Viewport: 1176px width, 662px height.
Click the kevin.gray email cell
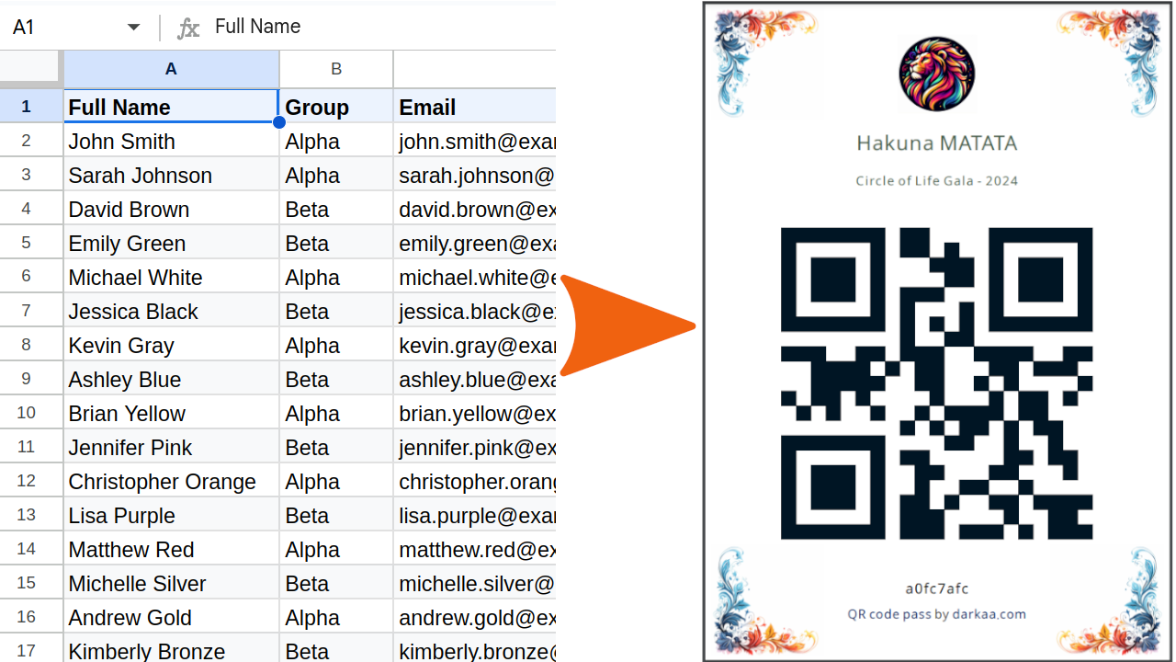475,345
